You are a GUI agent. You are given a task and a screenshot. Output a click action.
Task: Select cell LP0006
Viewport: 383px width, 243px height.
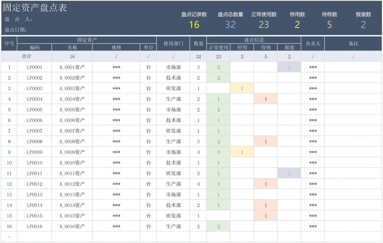(34, 120)
